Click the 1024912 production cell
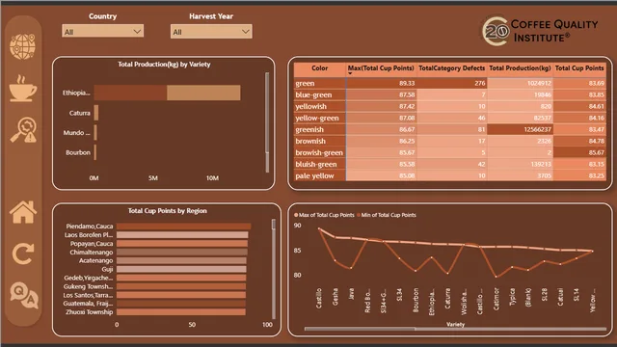 click(520, 84)
